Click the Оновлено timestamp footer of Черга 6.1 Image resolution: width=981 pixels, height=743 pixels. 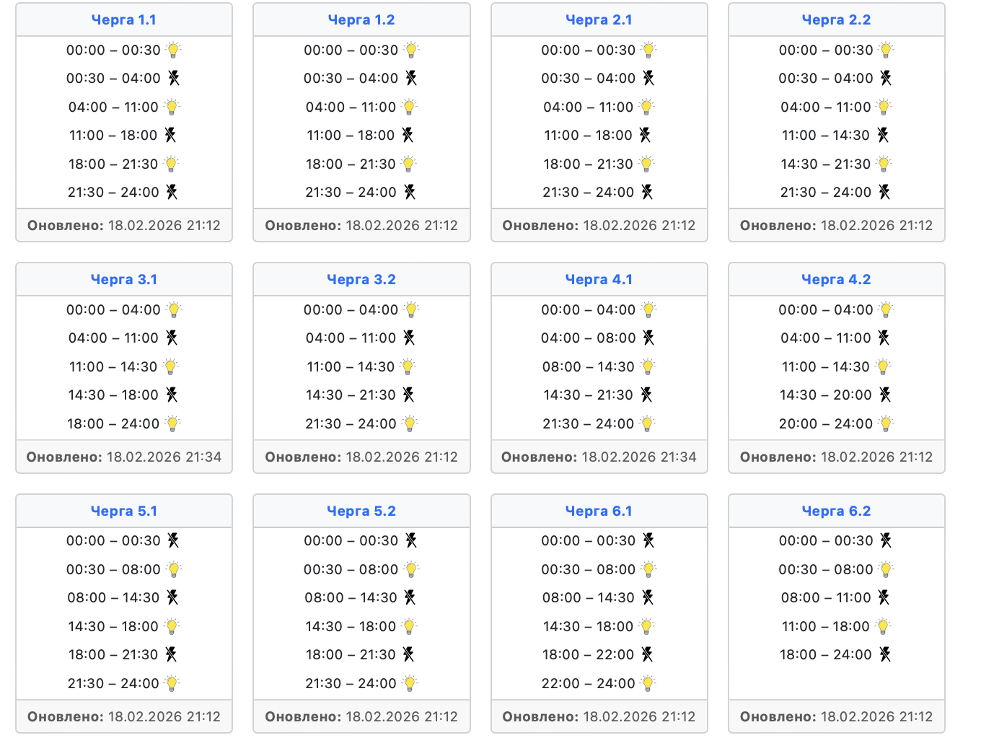[x=599, y=716]
